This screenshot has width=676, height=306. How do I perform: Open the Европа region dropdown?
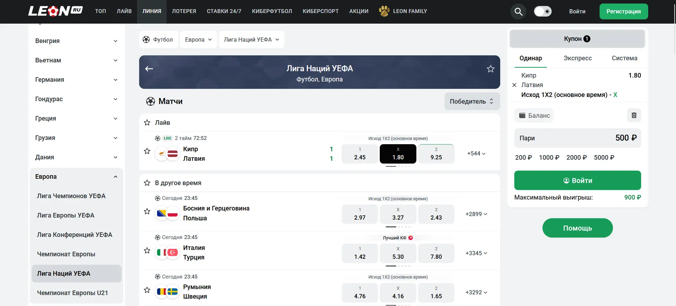point(198,39)
